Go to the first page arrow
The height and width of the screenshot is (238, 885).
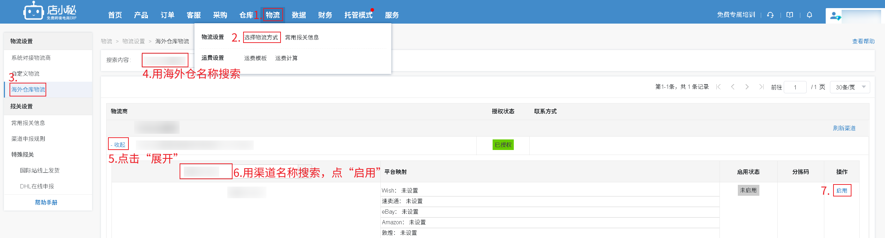point(718,87)
